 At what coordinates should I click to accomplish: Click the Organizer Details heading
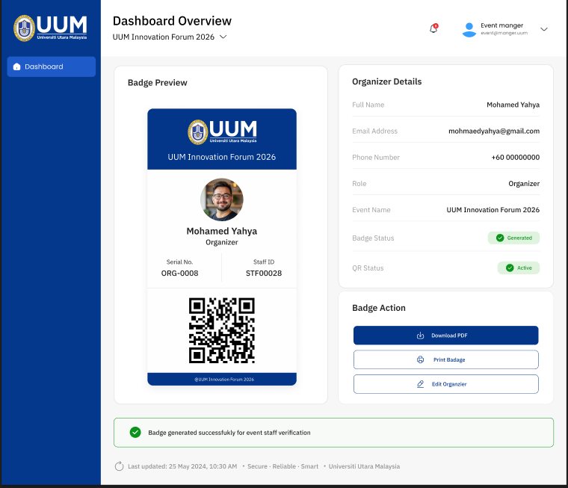(x=387, y=82)
